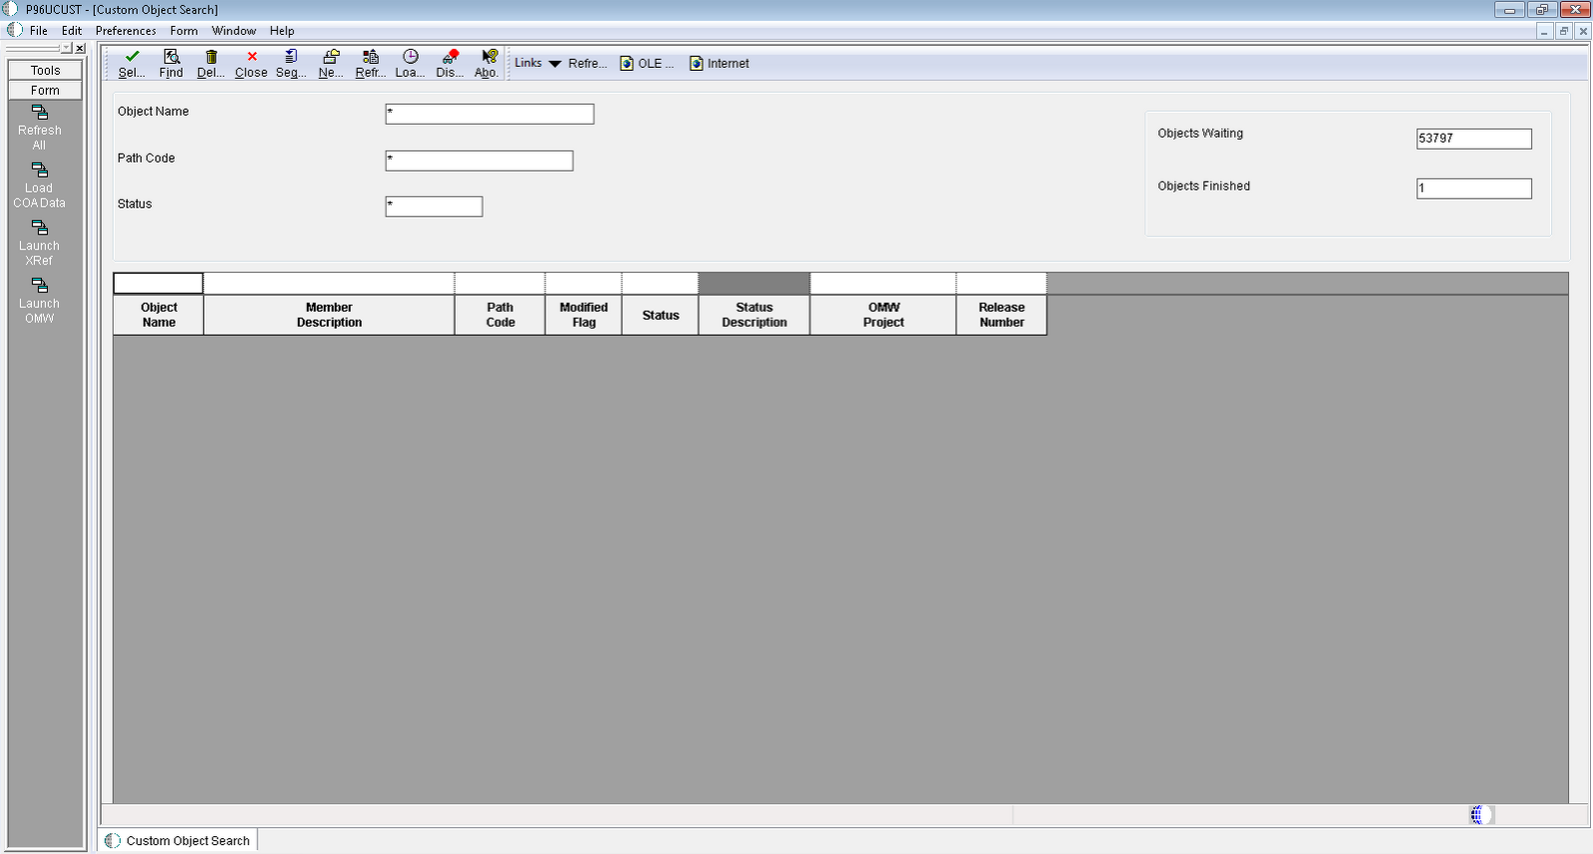Click the Ne... toolbar icon
1593x854 pixels.
331,57
